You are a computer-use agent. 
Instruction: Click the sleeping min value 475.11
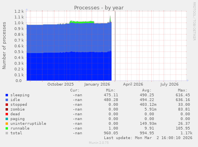pyautogui.click(x=111, y=95)
